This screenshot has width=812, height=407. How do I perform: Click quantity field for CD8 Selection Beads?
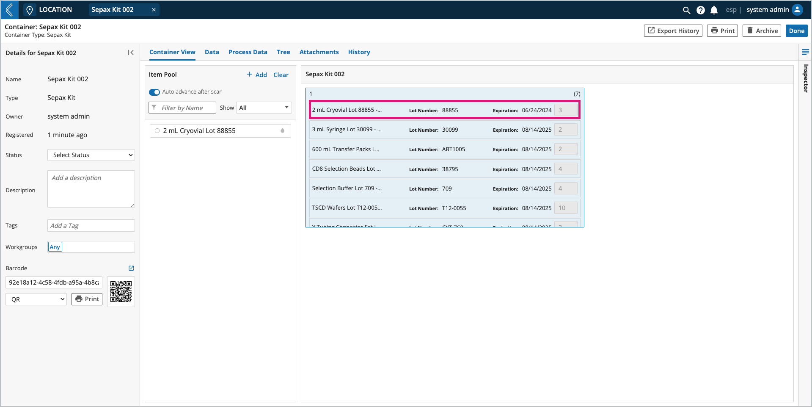(x=566, y=169)
